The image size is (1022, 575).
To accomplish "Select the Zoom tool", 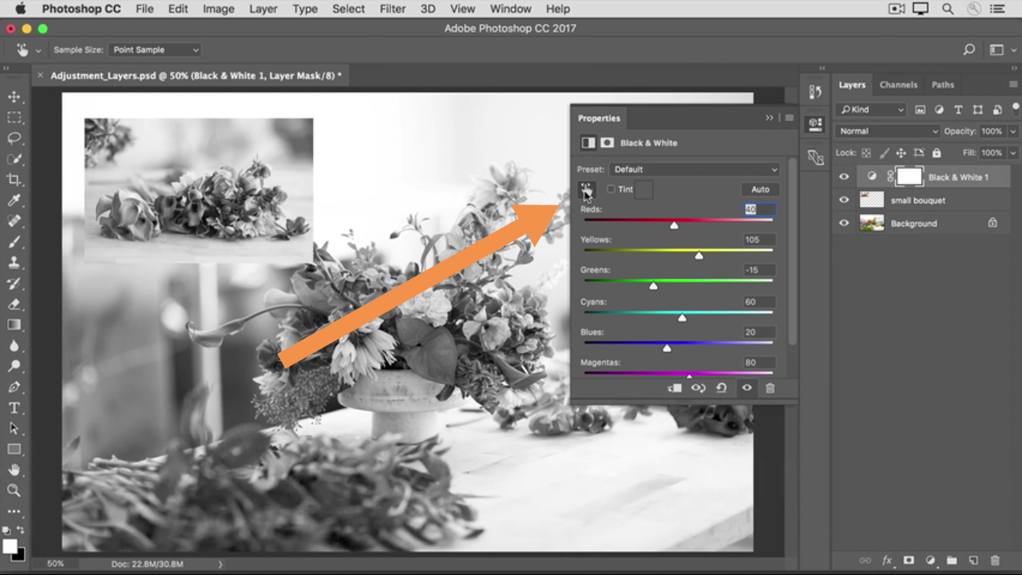I will 14,490.
